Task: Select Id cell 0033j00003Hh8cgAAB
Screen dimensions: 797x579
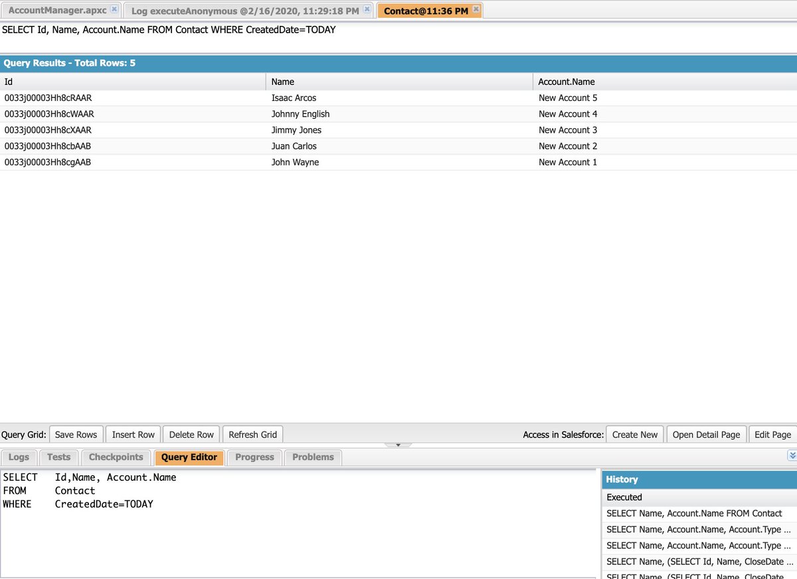Action: 133,162
